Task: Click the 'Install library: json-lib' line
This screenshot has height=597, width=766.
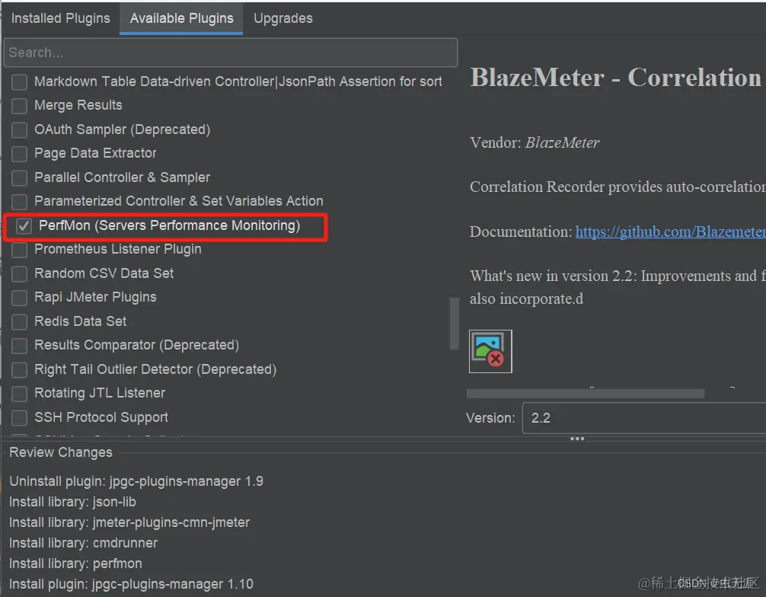Action: 72,502
